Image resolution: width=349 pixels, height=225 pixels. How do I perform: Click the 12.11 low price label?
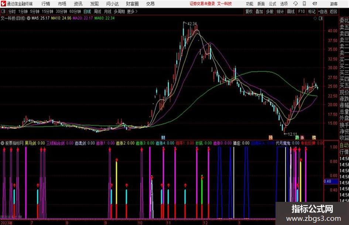coord(292,134)
